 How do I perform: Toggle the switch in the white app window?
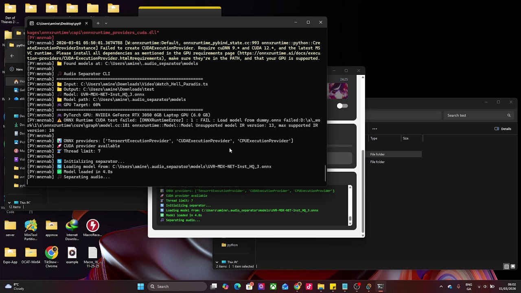point(342,106)
